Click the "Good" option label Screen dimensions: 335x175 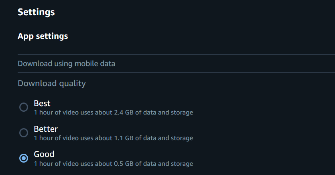pos(44,154)
